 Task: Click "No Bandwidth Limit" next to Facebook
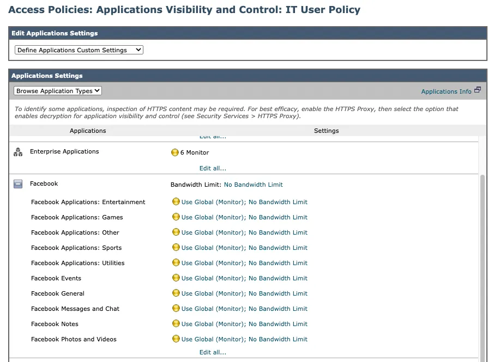[254, 185]
